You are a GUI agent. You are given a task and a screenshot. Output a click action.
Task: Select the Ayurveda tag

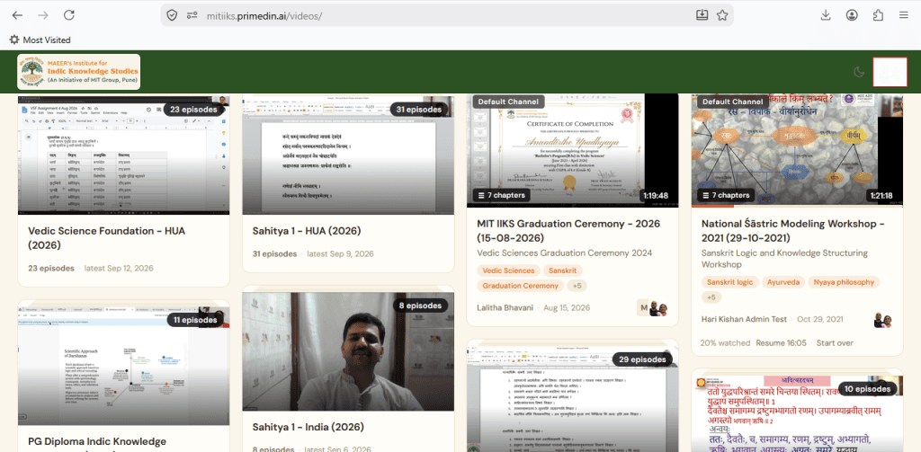[x=783, y=282]
